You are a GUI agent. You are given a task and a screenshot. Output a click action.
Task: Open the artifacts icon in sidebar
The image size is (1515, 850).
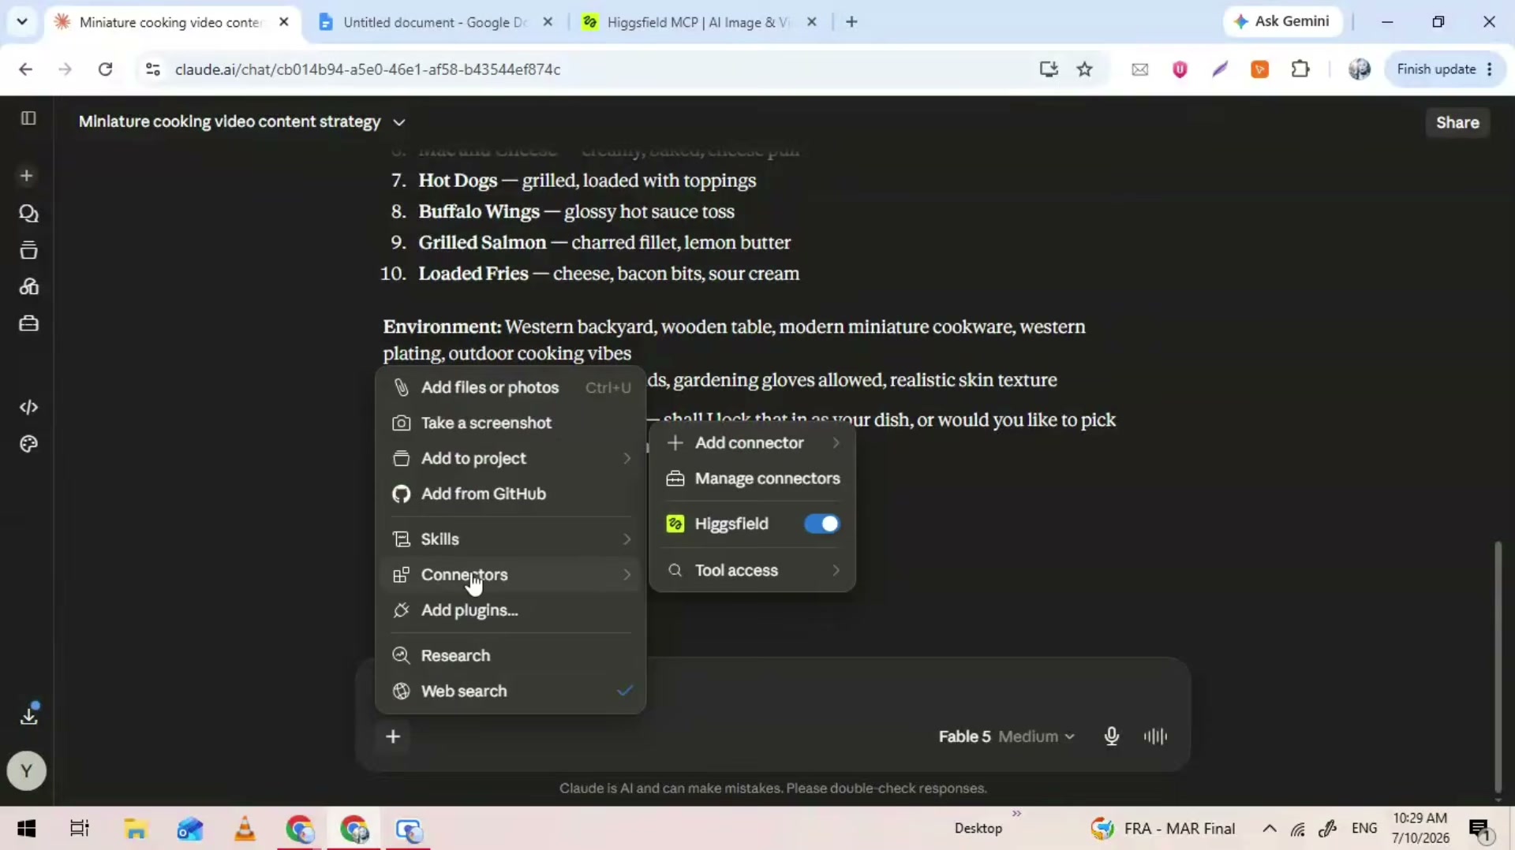pos(28,286)
